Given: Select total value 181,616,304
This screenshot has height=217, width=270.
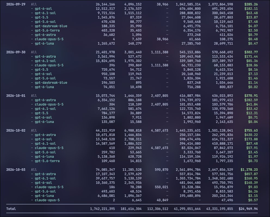Looking at the screenshot, I should click(x=131, y=209).
